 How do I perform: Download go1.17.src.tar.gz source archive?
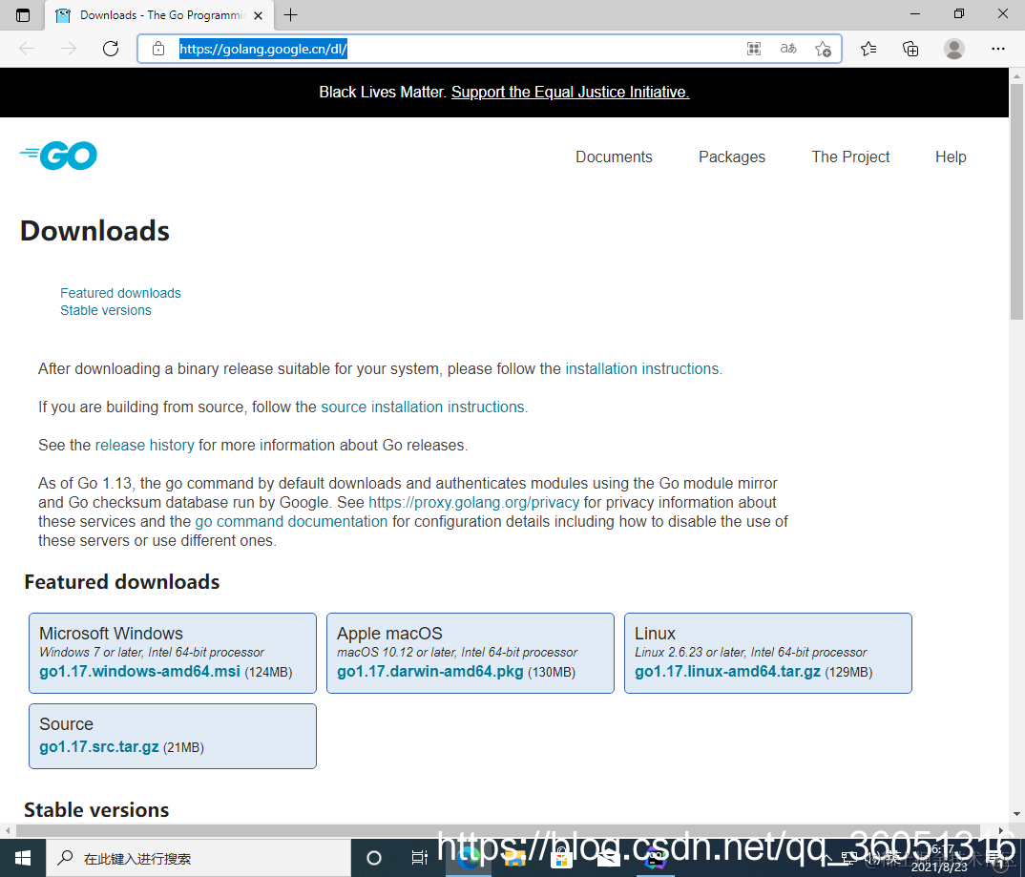98,746
